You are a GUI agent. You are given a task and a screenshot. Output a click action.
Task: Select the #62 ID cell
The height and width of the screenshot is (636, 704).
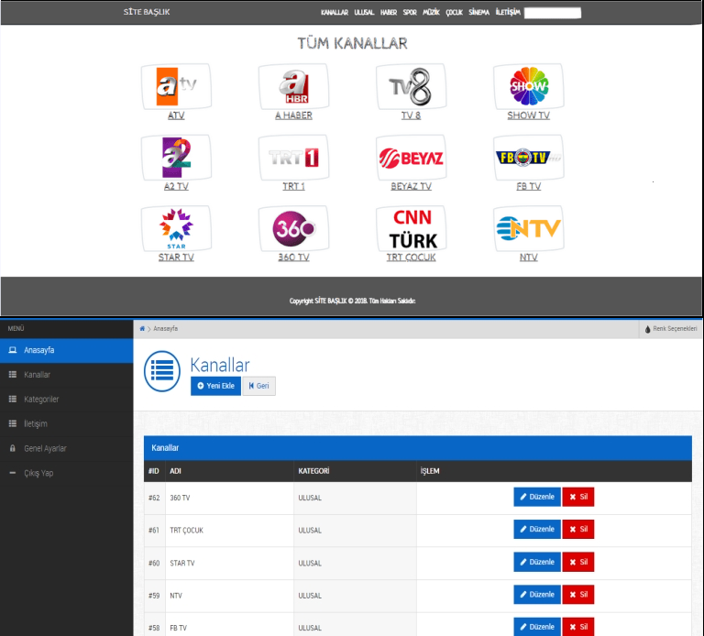point(154,499)
